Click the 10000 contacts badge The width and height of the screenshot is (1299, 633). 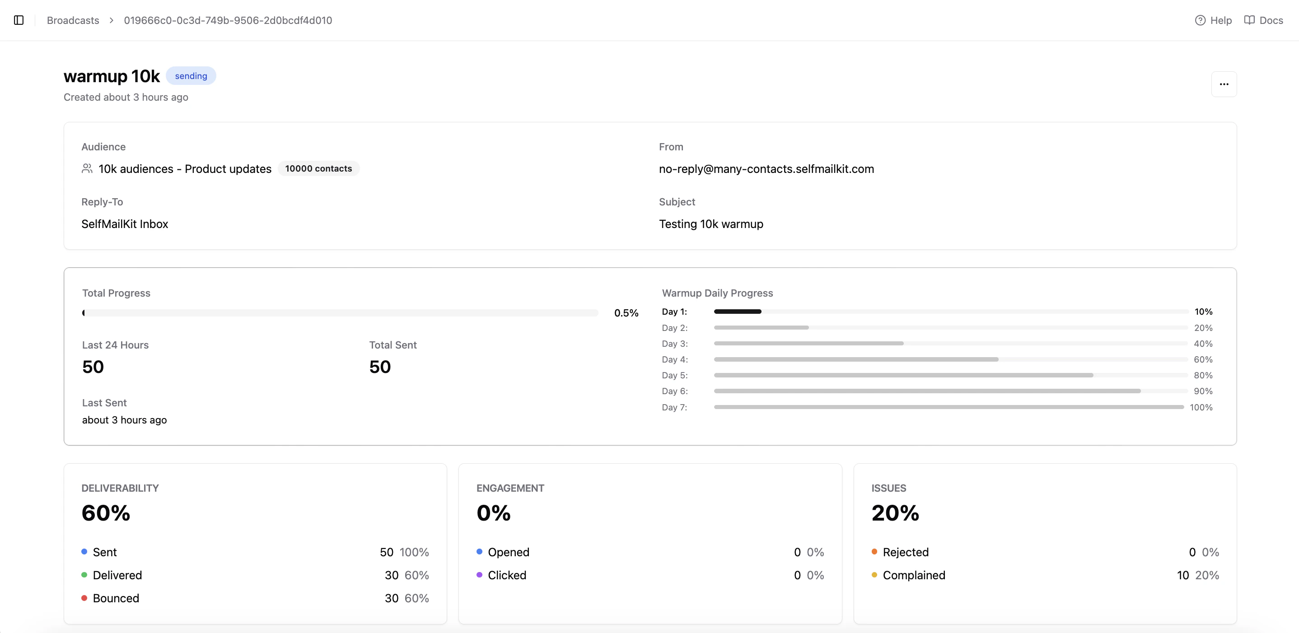coord(318,168)
